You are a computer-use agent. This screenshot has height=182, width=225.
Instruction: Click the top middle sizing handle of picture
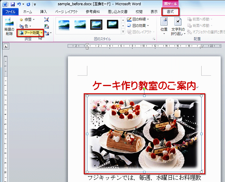144,96
